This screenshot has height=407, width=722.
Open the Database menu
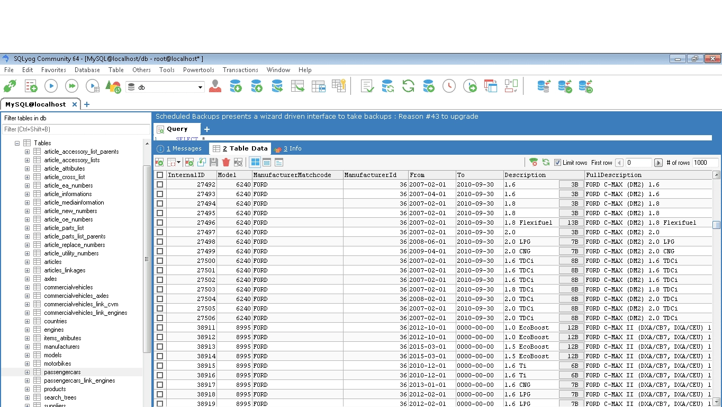click(87, 70)
